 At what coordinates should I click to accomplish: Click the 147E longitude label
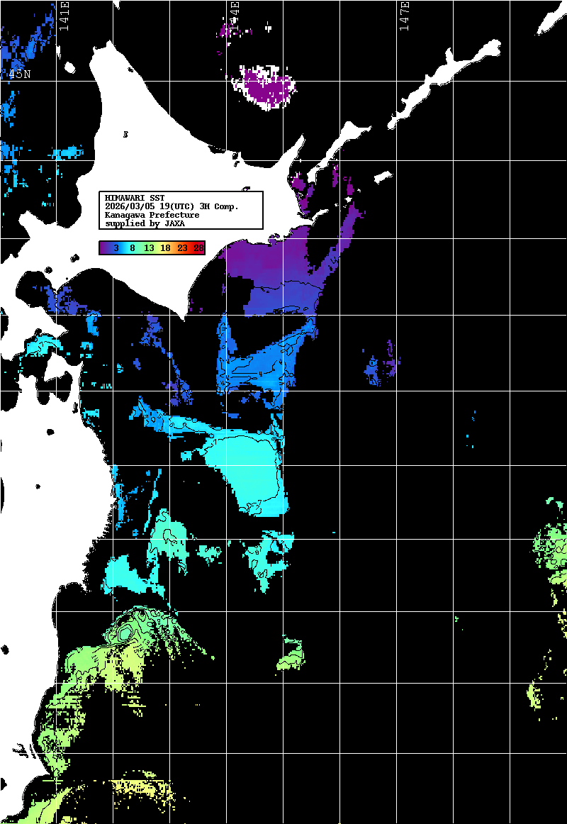tap(404, 16)
